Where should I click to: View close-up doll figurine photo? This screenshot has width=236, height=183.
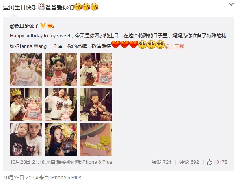tap(61, 70)
